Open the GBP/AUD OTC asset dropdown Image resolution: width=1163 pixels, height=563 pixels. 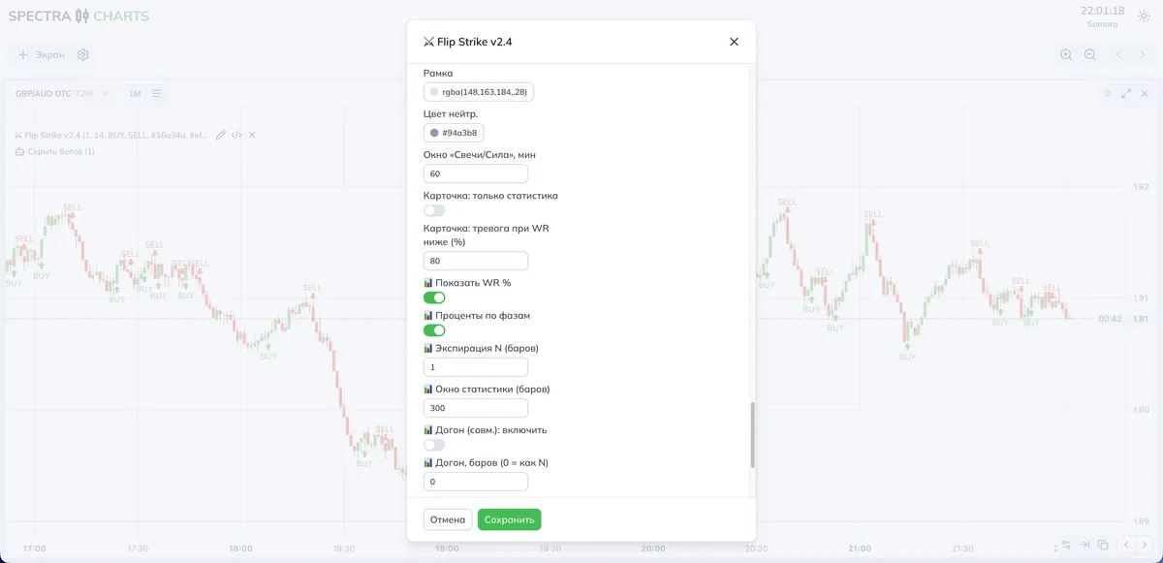[x=62, y=94]
